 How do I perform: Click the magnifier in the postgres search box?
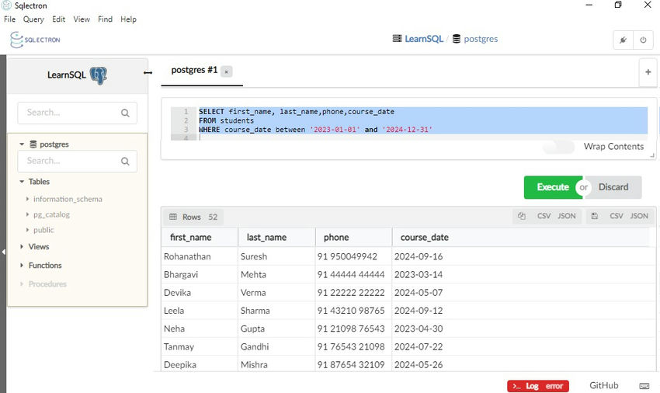click(125, 162)
